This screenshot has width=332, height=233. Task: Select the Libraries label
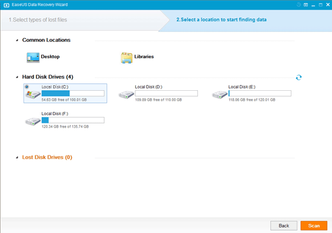tap(144, 57)
